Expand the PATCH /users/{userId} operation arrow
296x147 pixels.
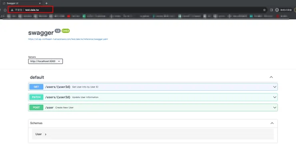coord(275,97)
